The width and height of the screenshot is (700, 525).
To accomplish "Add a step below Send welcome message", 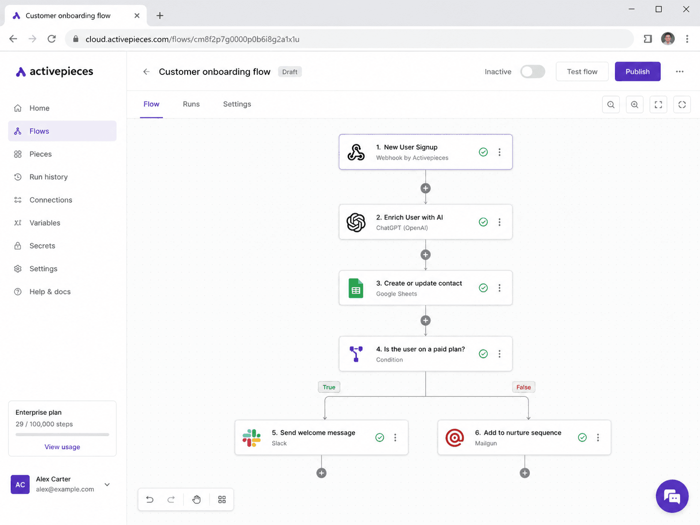I will (321, 473).
